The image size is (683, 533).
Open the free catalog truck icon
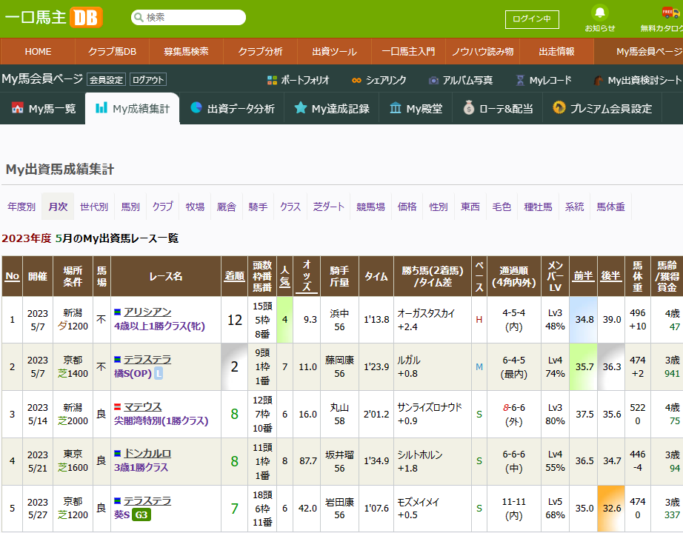[x=670, y=13]
